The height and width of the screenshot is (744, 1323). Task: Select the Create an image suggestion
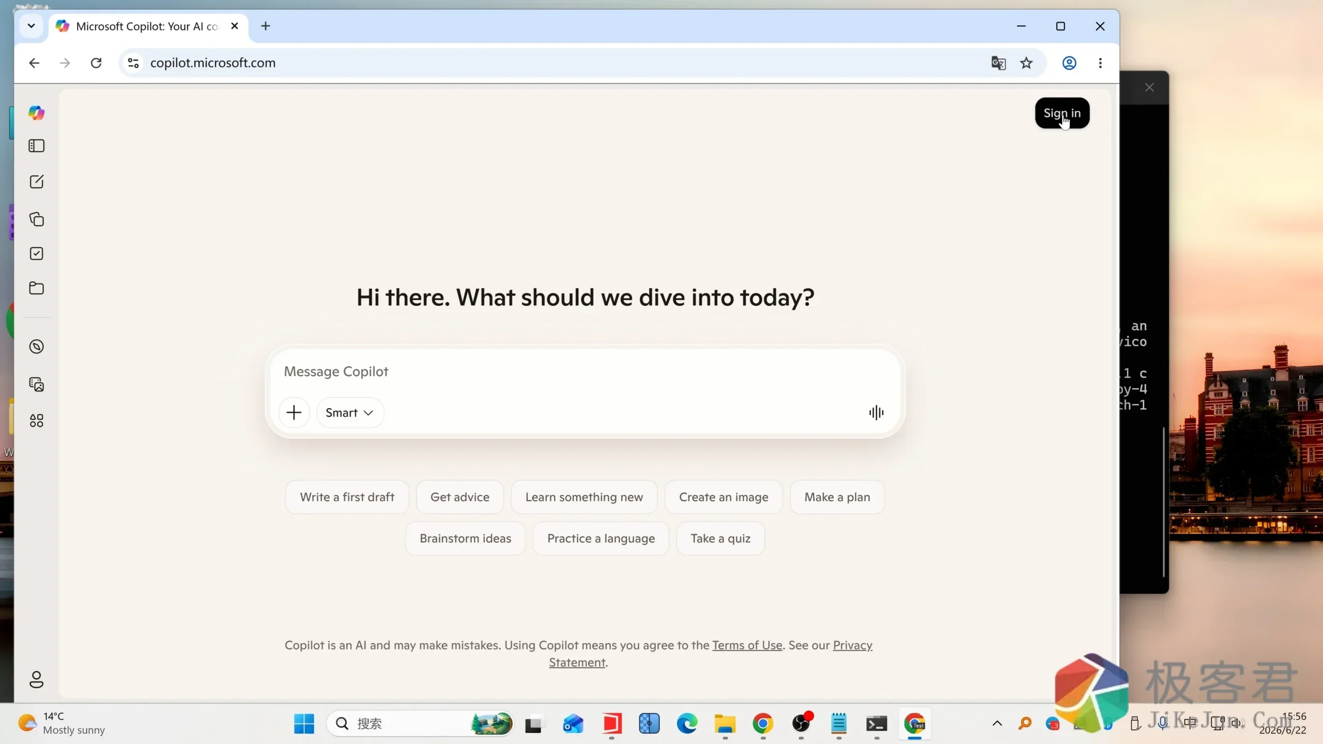click(724, 497)
